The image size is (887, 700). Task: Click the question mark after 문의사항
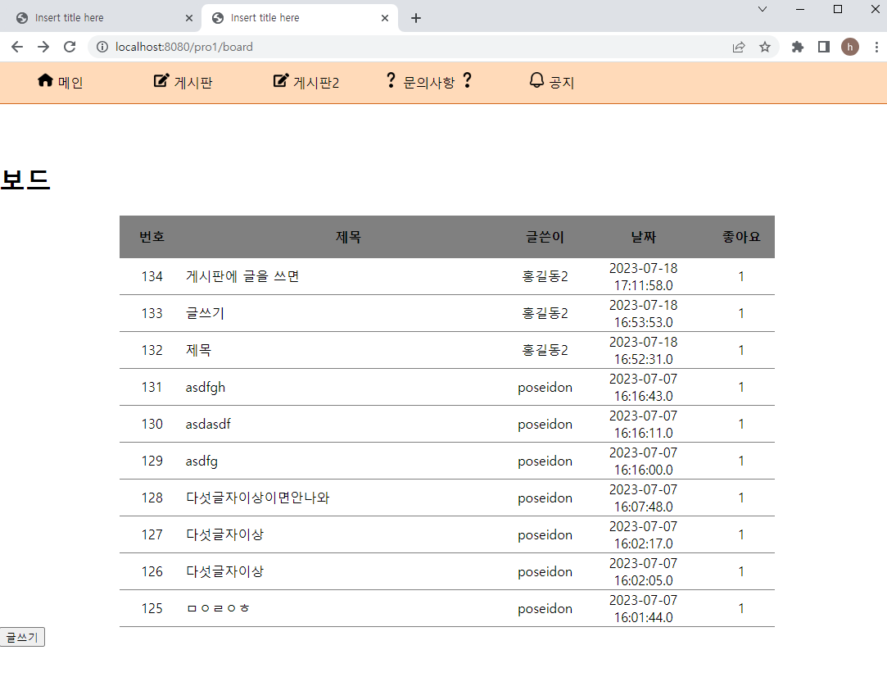pos(468,80)
